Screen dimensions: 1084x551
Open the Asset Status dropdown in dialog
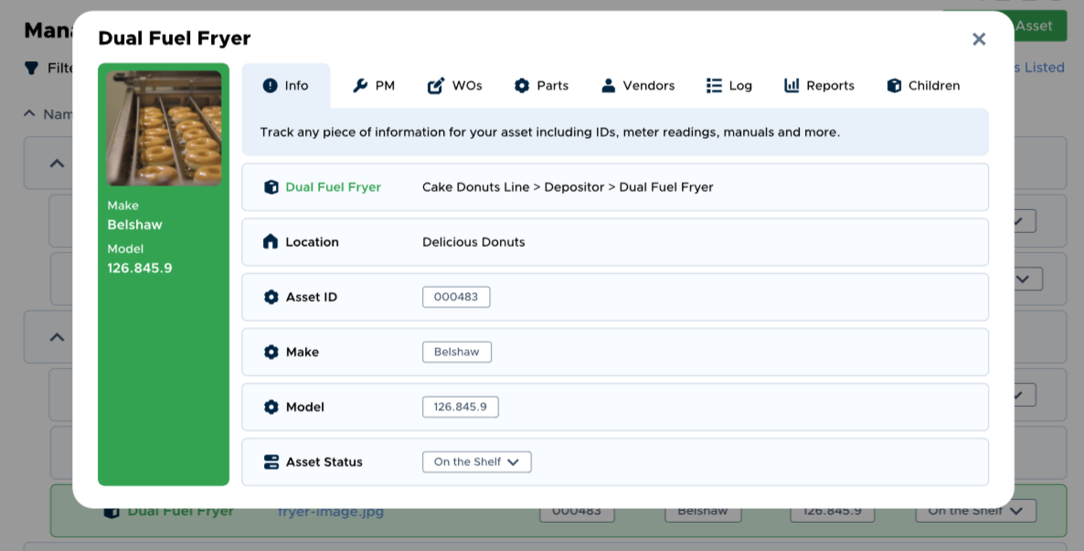tap(476, 462)
